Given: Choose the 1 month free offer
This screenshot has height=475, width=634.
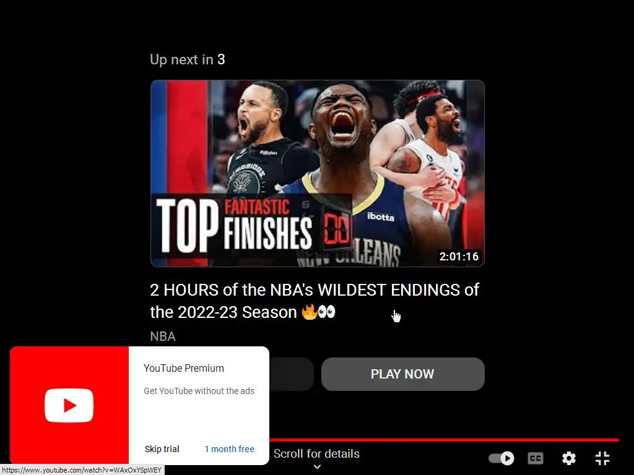Looking at the screenshot, I should click(229, 449).
